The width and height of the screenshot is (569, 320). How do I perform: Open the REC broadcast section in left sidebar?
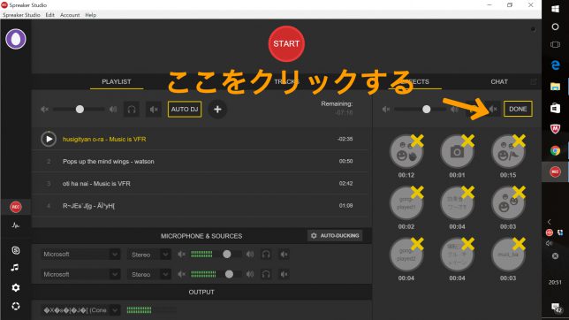pyautogui.click(x=16, y=207)
